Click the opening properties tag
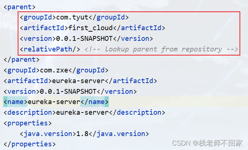Screen dimensions: 248x150 [28, 123]
